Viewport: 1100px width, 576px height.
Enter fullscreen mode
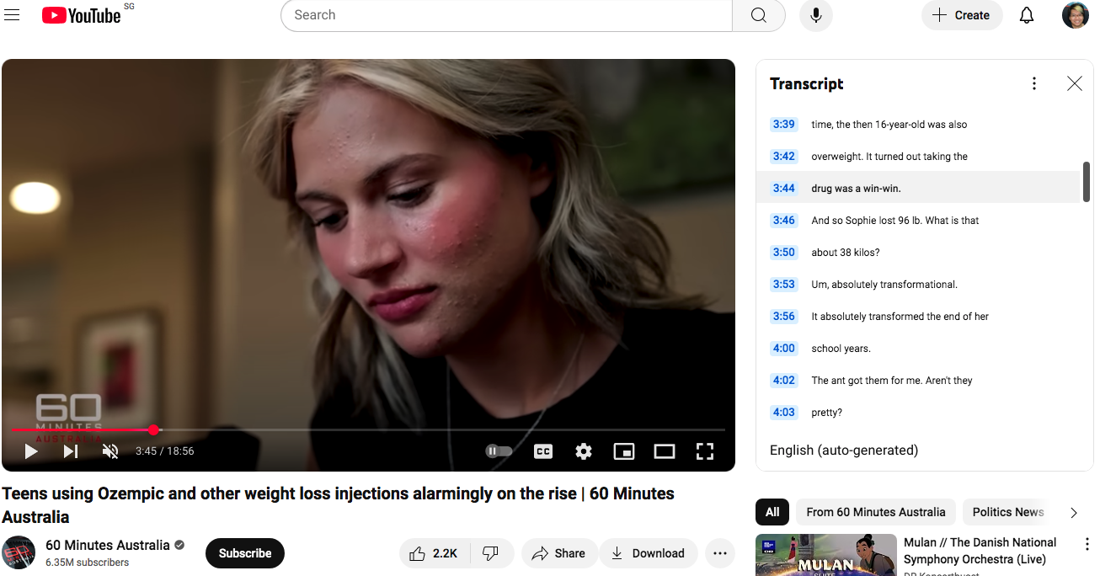coord(705,451)
